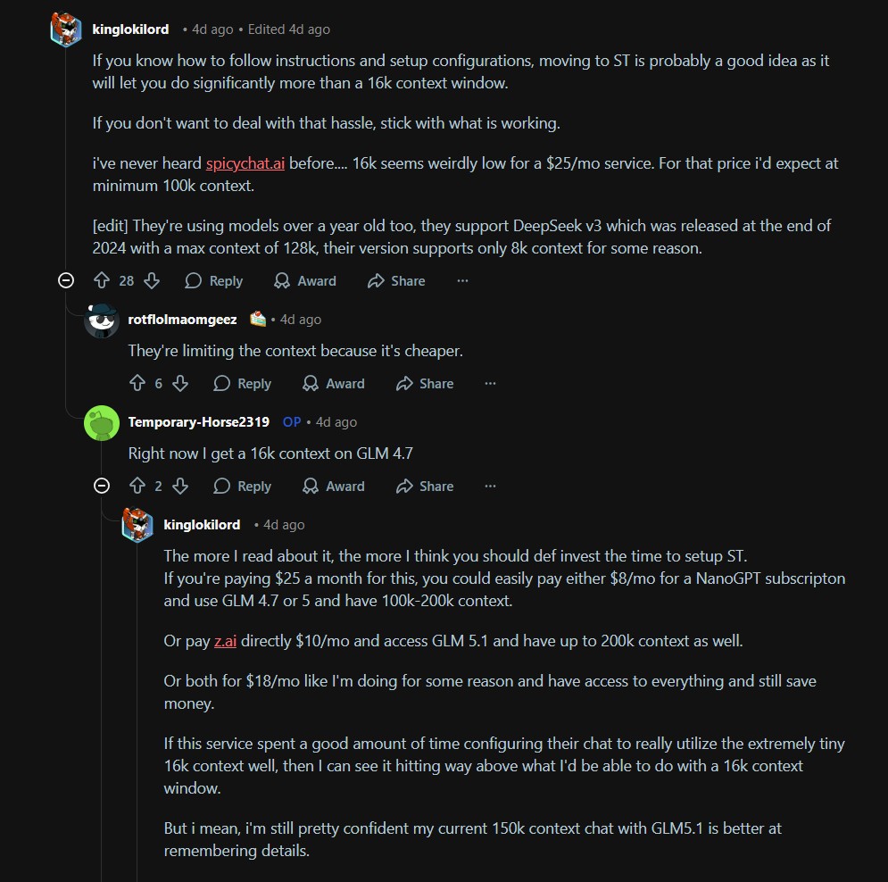The height and width of the screenshot is (882, 888).
Task: Upvote kinglokilord's top comment with 28 points
Action: (102, 281)
